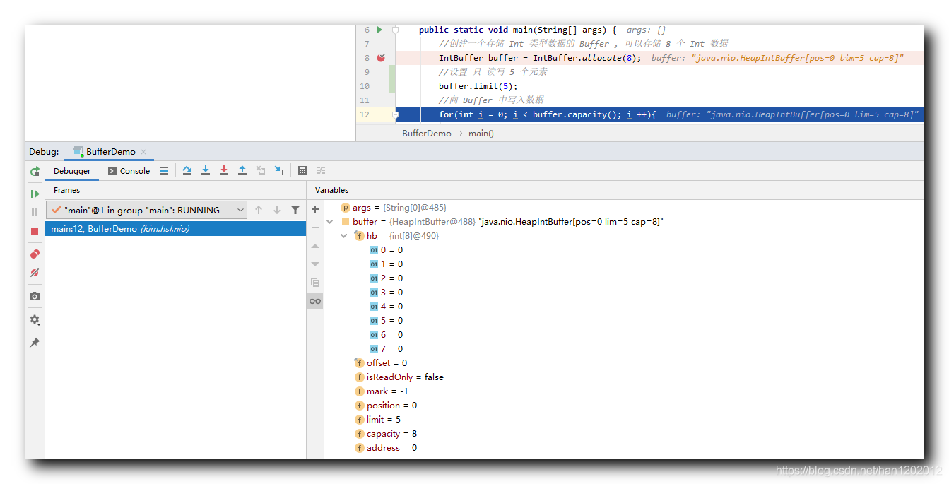
Task: Click BufferDemo in editor breadcrumb
Action: pyautogui.click(x=427, y=133)
